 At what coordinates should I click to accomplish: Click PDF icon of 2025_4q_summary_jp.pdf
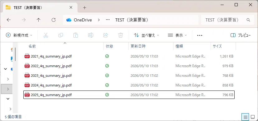[27, 95]
